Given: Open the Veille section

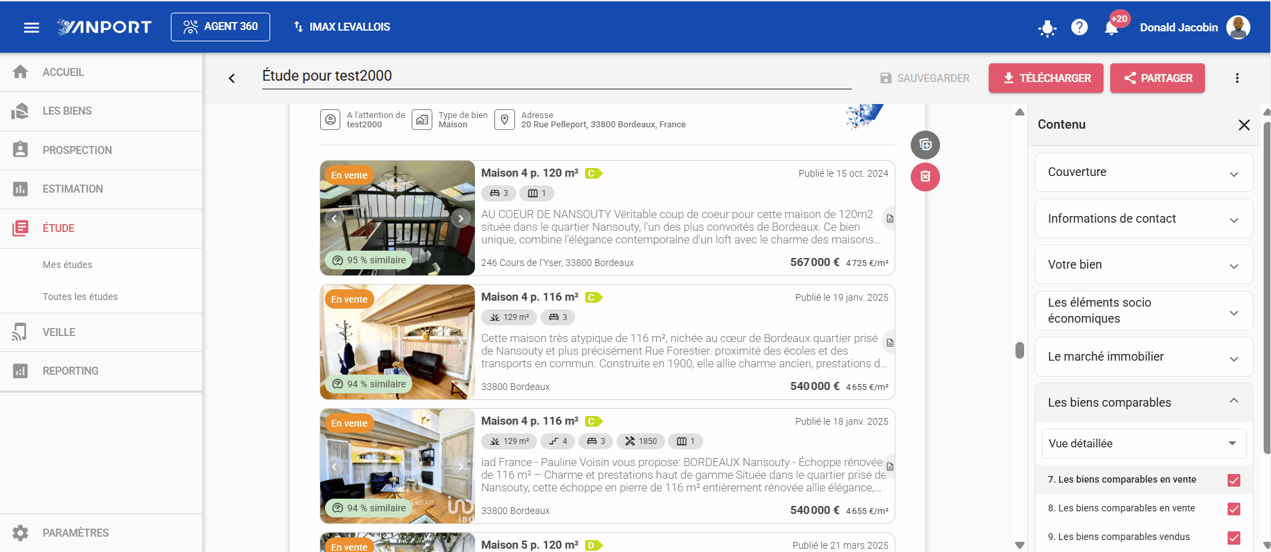Looking at the screenshot, I should coord(101,332).
